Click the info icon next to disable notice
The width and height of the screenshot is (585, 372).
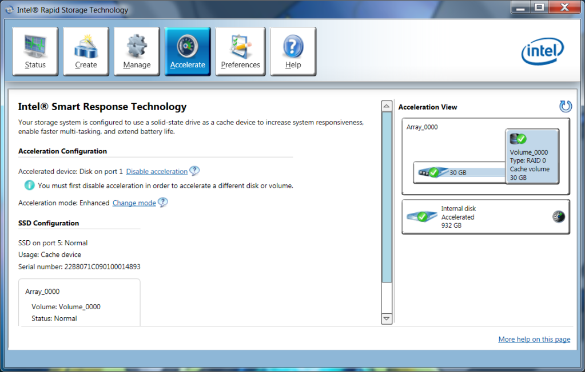point(30,185)
